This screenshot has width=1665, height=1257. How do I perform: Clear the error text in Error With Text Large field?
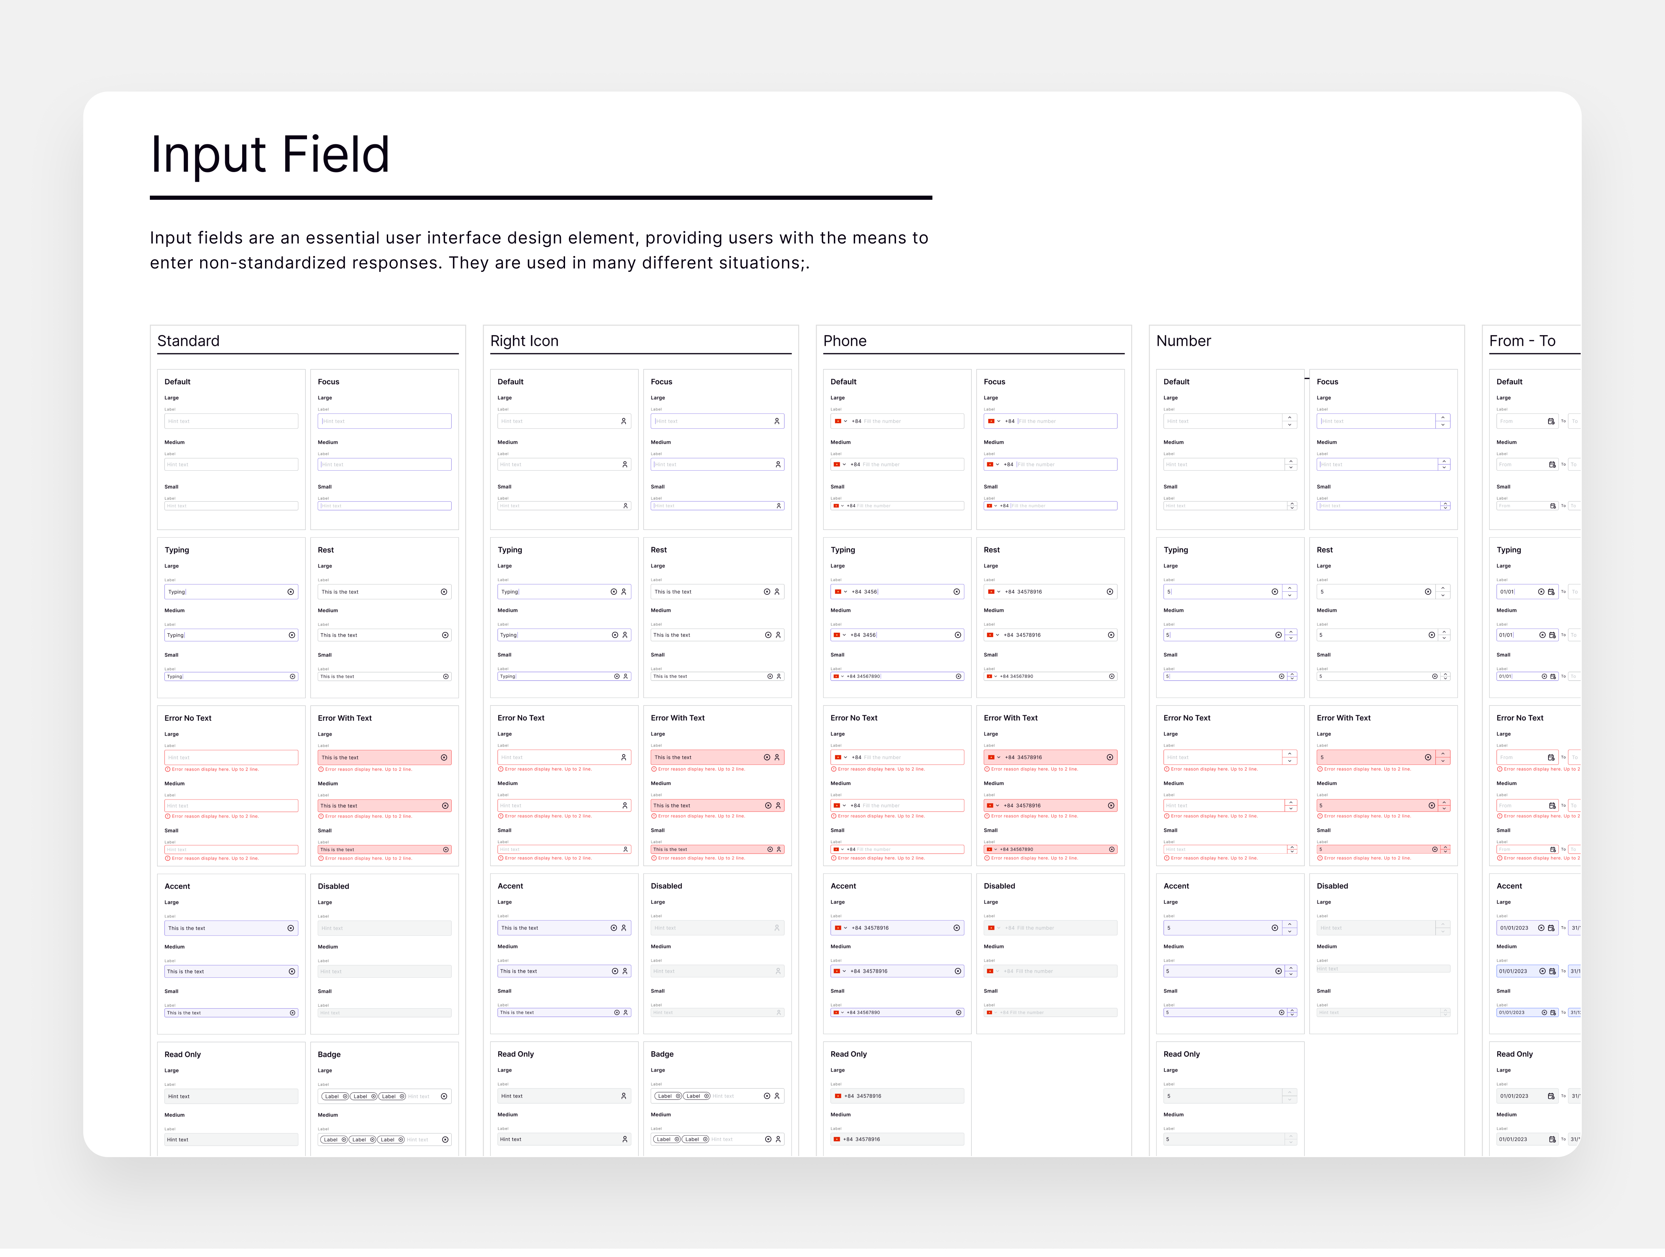[444, 757]
